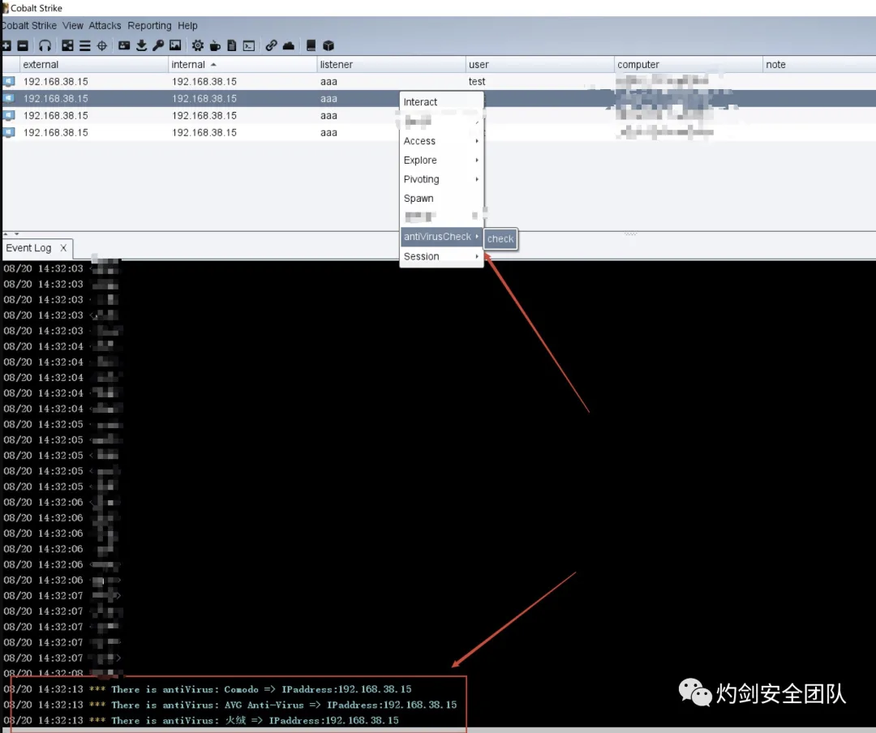Close the Event Log tab
Image resolution: width=876 pixels, height=733 pixels.
click(x=63, y=248)
